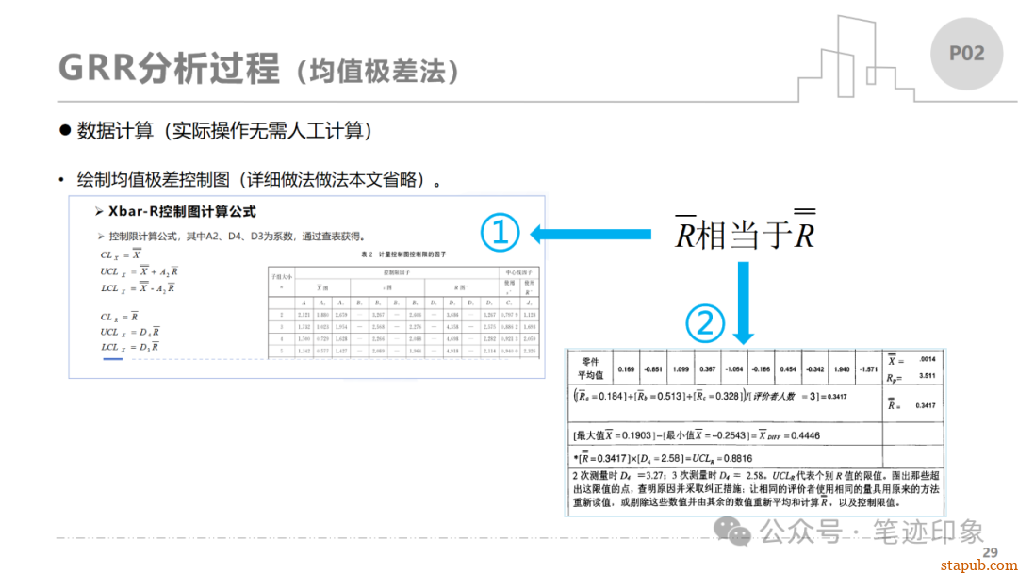This screenshot has width=1018, height=573.
Task: Click the page number 29
Action: (x=990, y=551)
